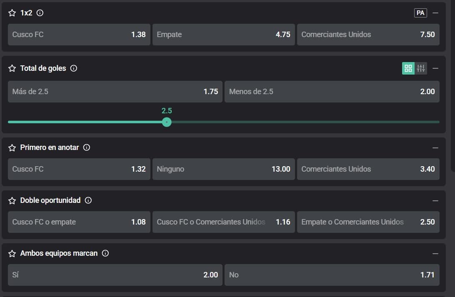Select No for Ambos equipos marcan
This screenshot has height=297, width=455.
click(332, 275)
